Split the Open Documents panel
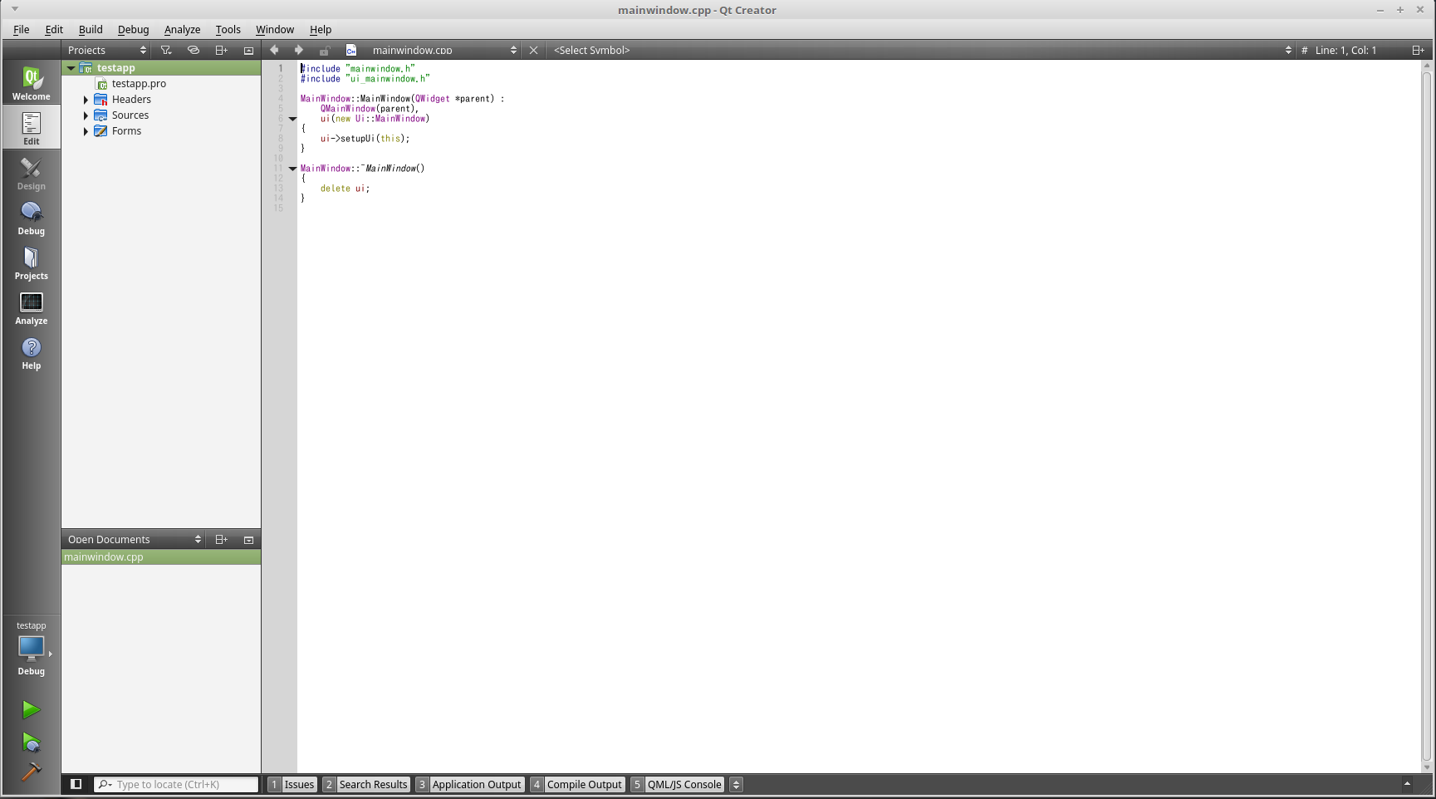Image resolution: width=1436 pixels, height=799 pixels. coord(221,539)
